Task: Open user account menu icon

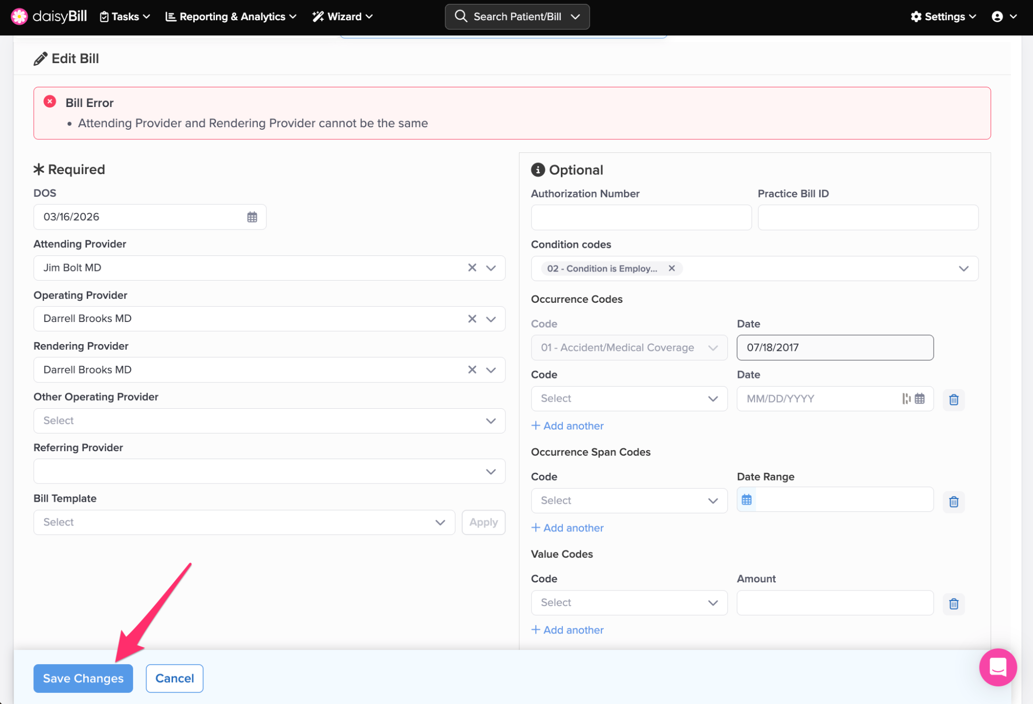Action: tap(997, 17)
